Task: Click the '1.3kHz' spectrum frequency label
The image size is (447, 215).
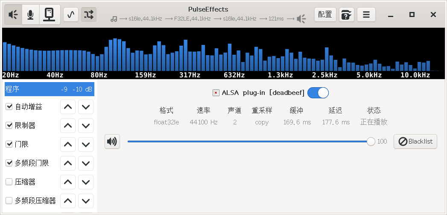Action: [x=280, y=75]
